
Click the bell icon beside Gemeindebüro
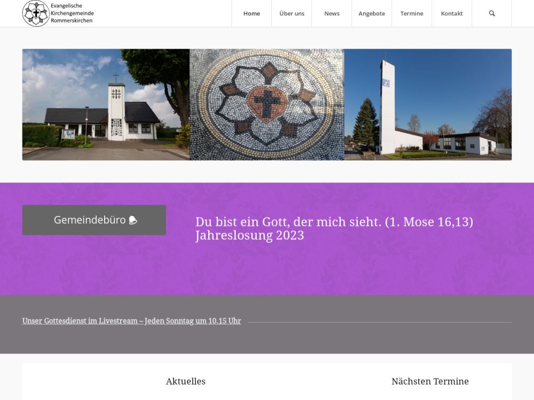[133, 220]
